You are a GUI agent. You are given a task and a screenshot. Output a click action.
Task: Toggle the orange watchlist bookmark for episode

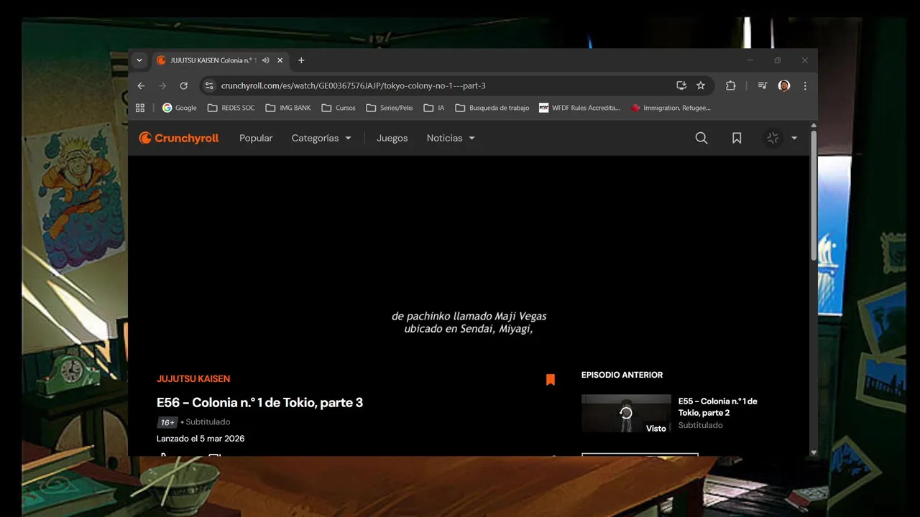(551, 379)
